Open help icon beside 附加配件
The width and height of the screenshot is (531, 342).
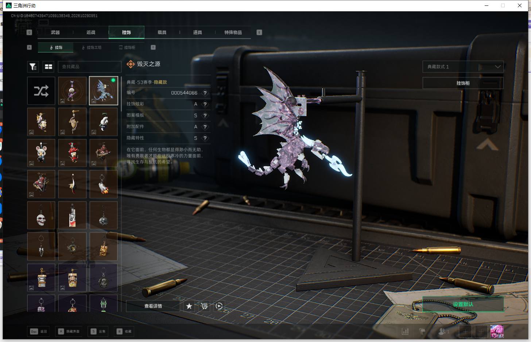(205, 127)
